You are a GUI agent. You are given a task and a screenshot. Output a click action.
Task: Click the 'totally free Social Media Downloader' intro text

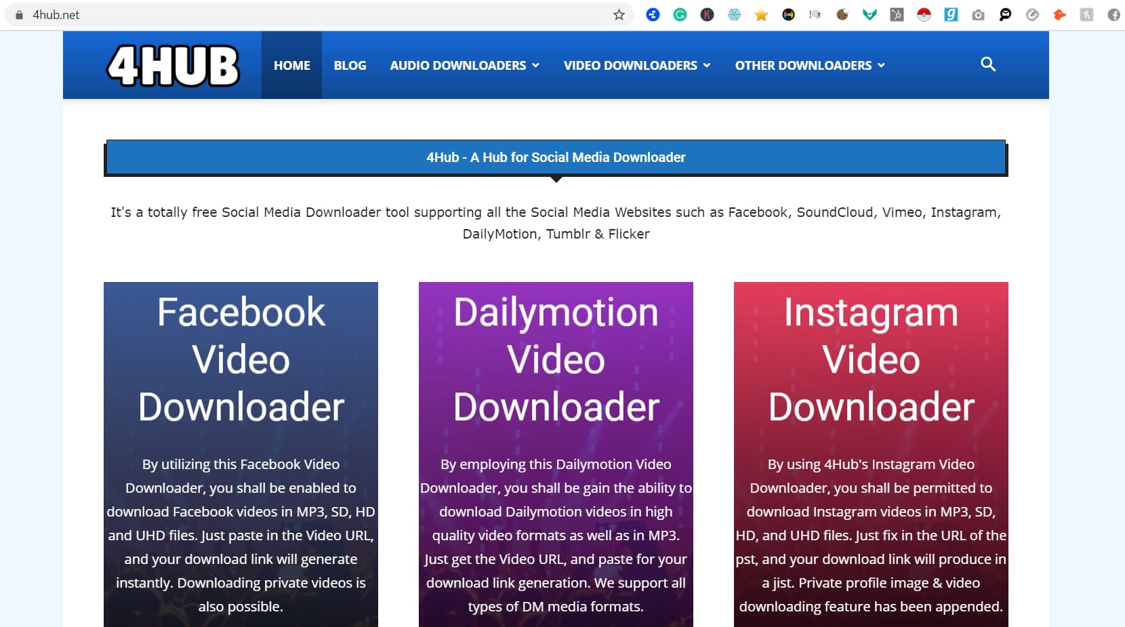coord(556,223)
